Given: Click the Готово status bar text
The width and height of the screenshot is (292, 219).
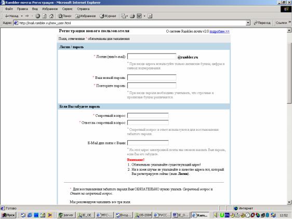Looking at the screenshot, I should (11, 208).
